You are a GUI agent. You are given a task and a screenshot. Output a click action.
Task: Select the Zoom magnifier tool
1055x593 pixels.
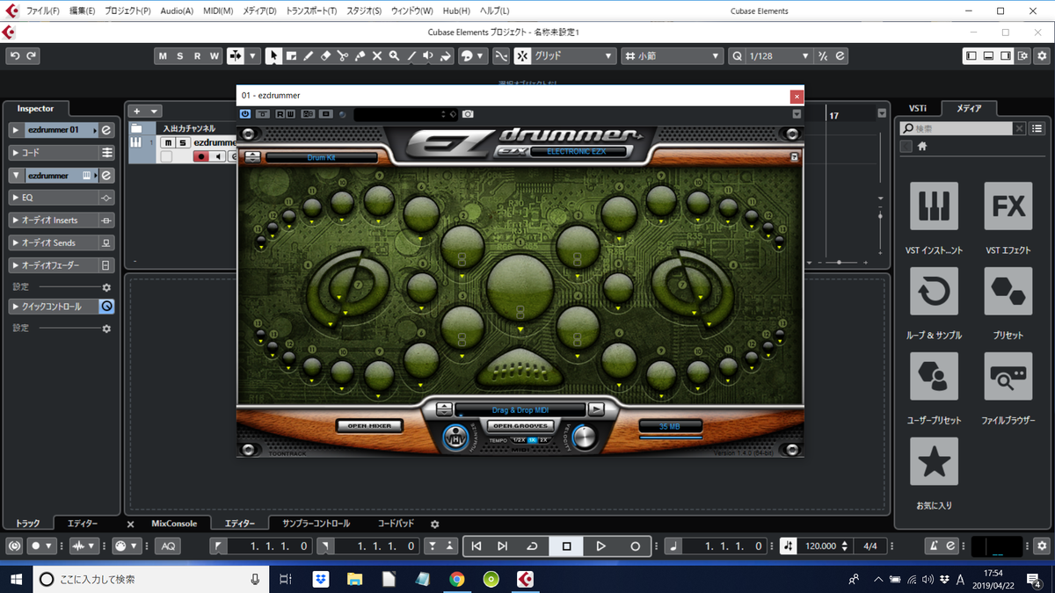tap(394, 56)
